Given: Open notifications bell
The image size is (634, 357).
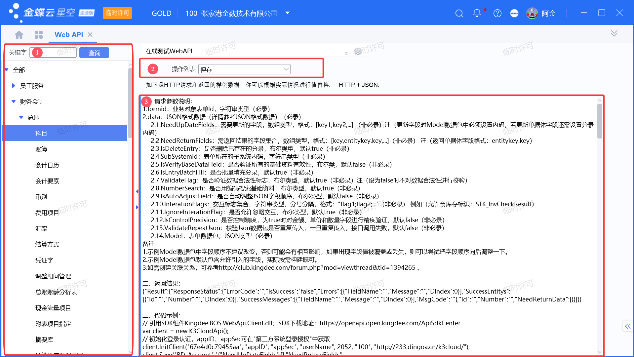Looking at the screenshot, I should pyautogui.click(x=477, y=13).
